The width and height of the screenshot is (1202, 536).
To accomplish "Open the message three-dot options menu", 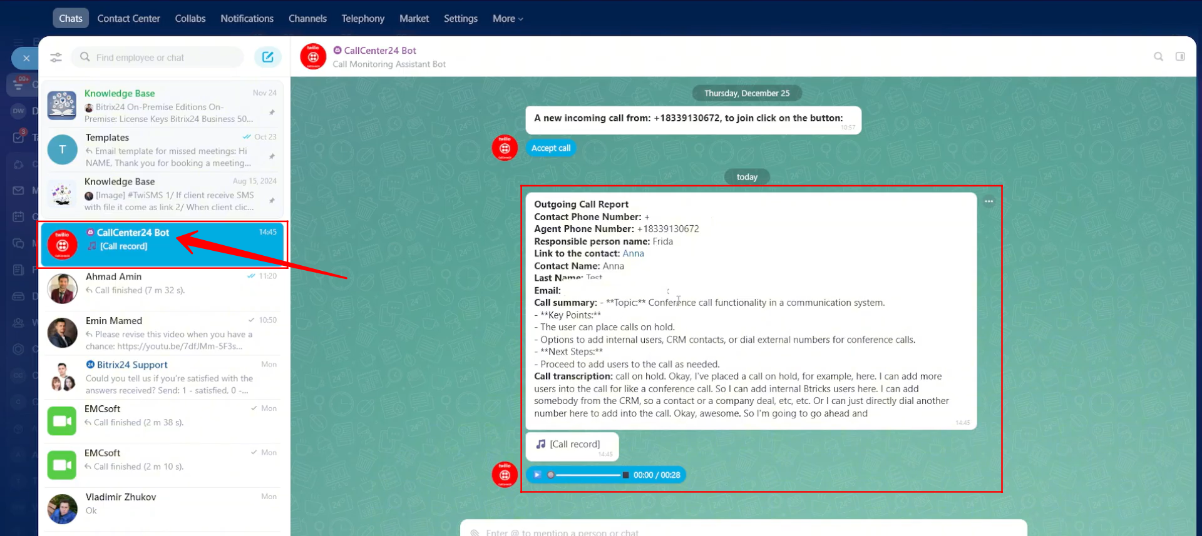I will click(x=989, y=201).
